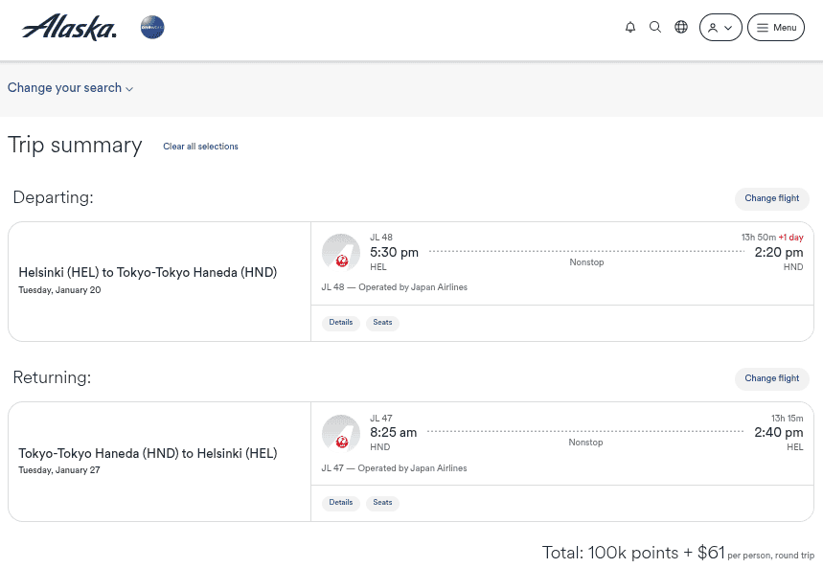
Task: Click the Alaska Airlines logo
Action: tap(68, 27)
